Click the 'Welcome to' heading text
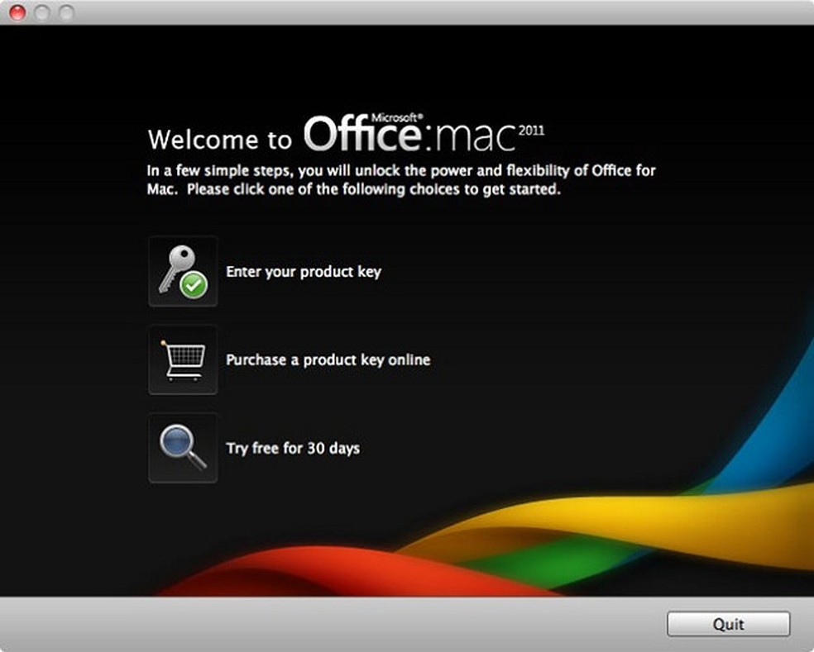 click(x=219, y=140)
